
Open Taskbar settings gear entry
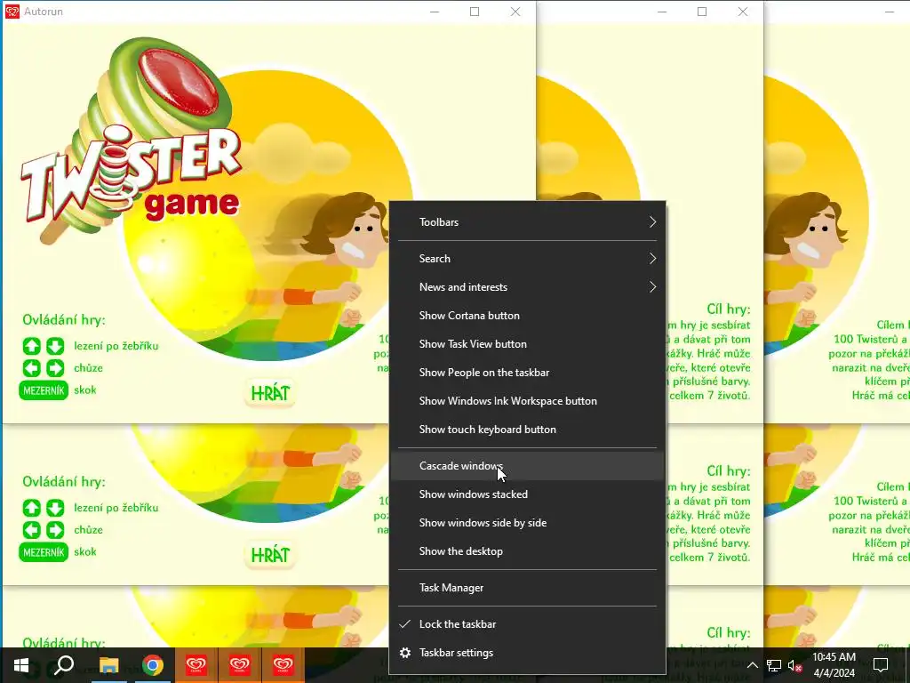(528, 653)
